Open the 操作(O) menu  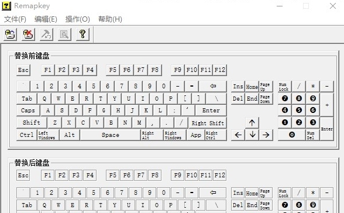click(x=78, y=19)
